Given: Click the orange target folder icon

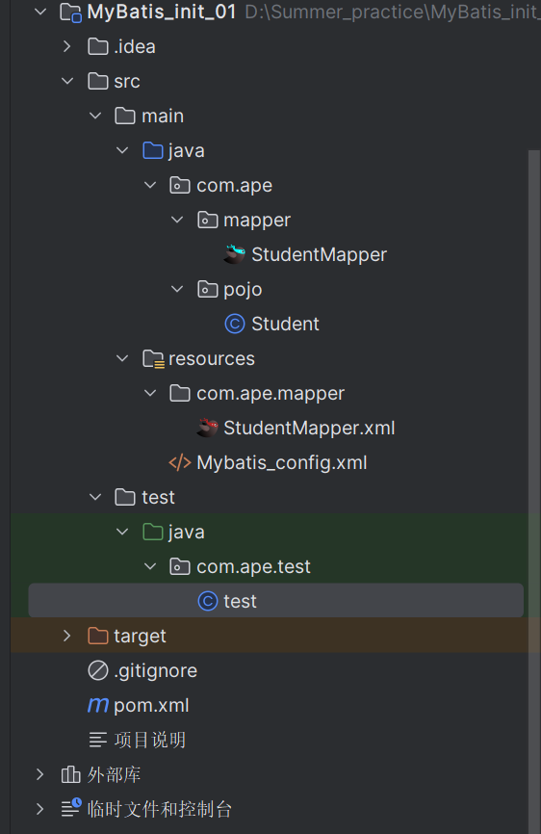Looking at the screenshot, I should pyautogui.click(x=98, y=636).
